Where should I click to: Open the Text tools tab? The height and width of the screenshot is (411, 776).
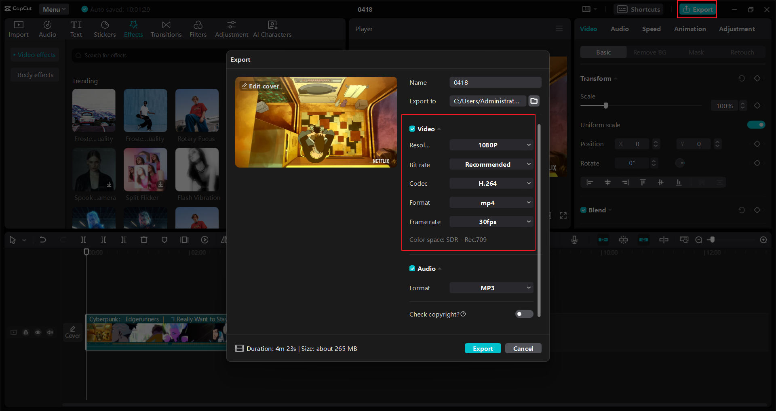tap(76, 29)
